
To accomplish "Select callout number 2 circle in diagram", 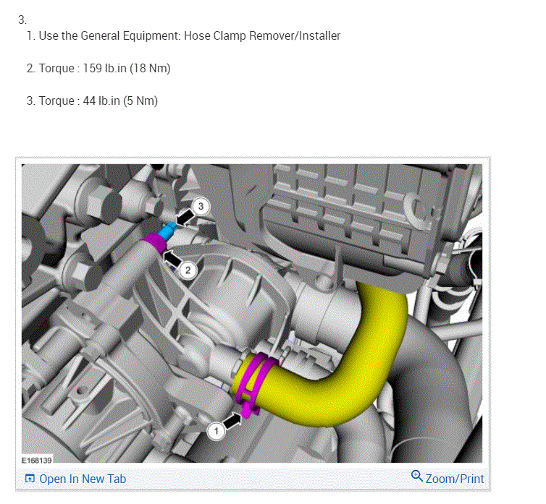I will (188, 270).
